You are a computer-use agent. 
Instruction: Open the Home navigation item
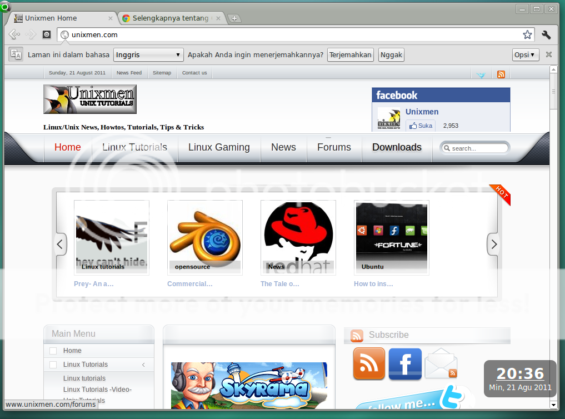coord(68,147)
